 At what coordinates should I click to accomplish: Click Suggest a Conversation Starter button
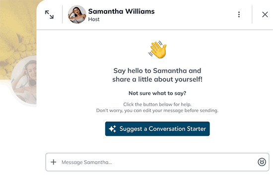[x=157, y=129]
